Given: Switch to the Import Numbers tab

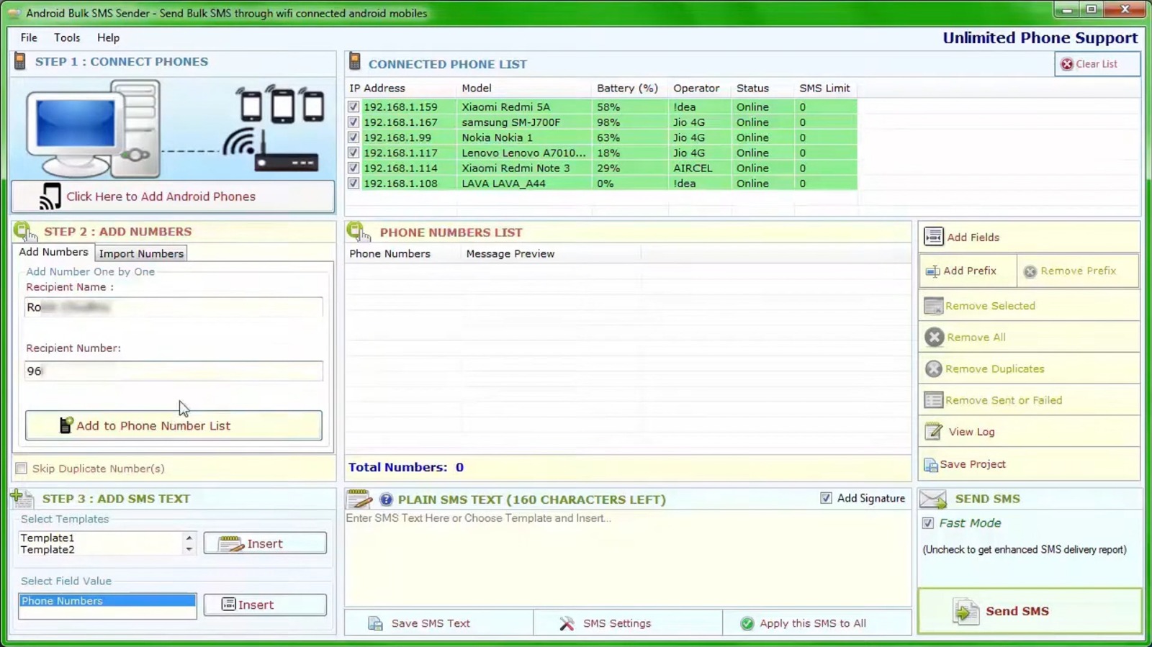Looking at the screenshot, I should 141,253.
